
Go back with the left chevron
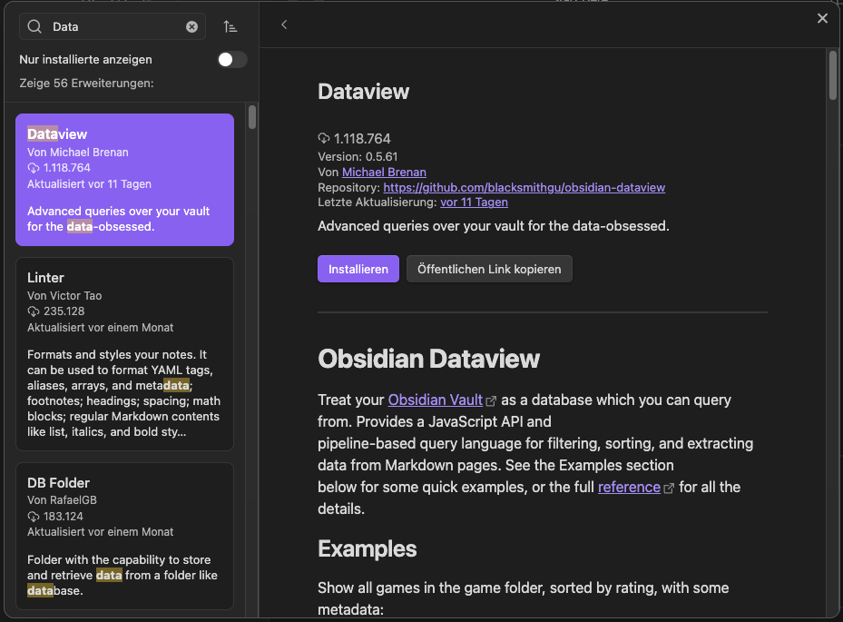coord(284,25)
